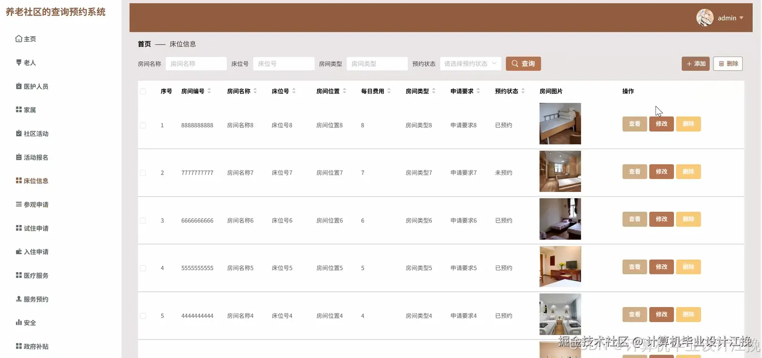Image resolution: width=762 pixels, height=358 pixels.
Task: Click the 医护人员 sidebar icon
Action: [x=19, y=86]
